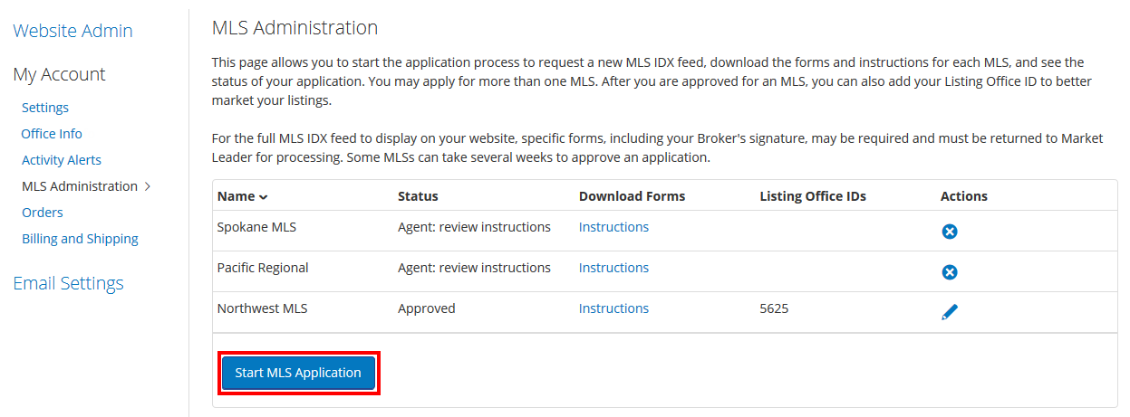Download Northwest MLS Instructions
This screenshot has height=417, width=1130.
click(613, 308)
